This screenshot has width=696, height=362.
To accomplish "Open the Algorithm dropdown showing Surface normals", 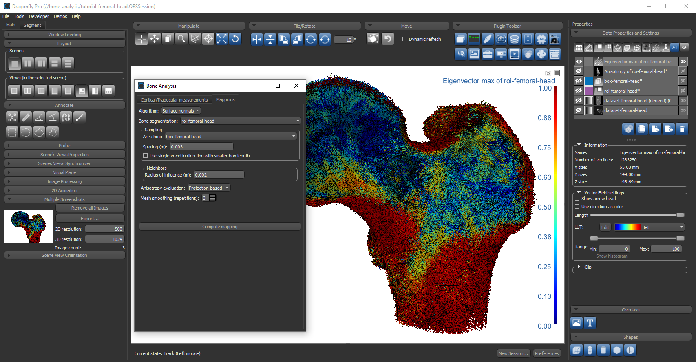I will [x=181, y=111].
